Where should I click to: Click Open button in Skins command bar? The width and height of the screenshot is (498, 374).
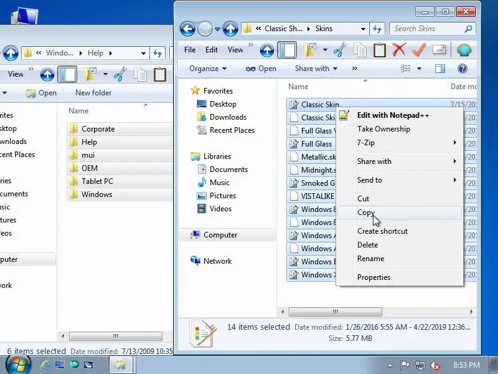(x=261, y=69)
